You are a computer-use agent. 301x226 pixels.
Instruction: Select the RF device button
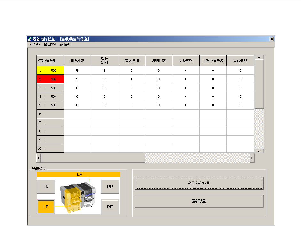(x=110, y=207)
